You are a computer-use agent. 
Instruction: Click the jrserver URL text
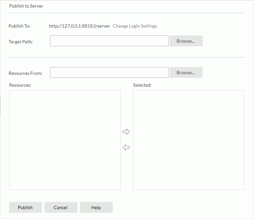(x=80, y=26)
